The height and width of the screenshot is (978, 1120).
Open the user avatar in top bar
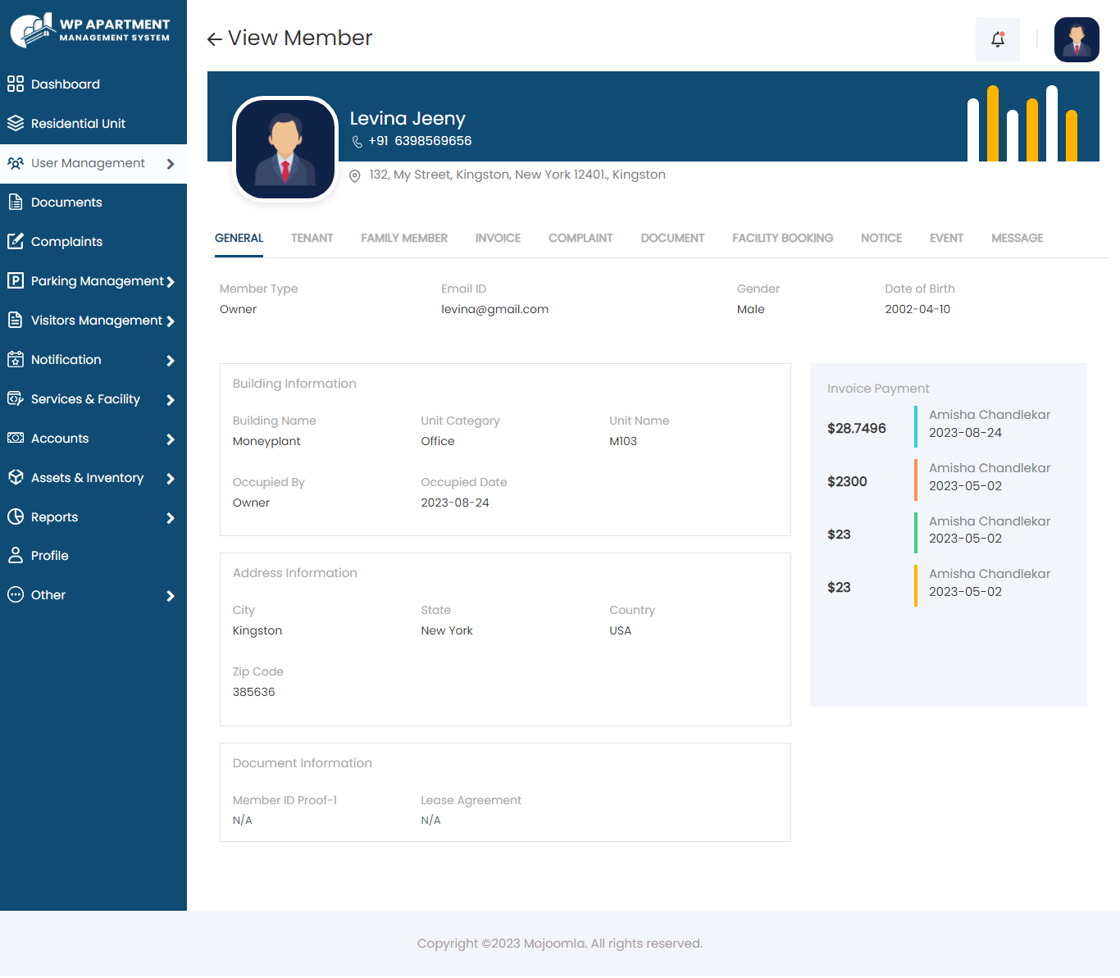click(1077, 39)
